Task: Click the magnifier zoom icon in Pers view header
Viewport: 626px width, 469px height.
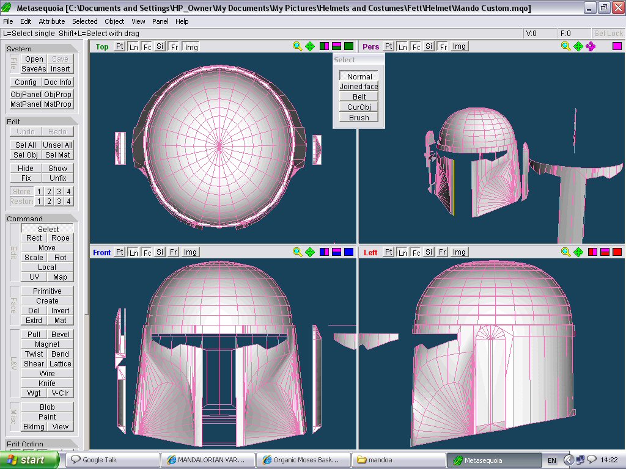Action: [x=565, y=46]
